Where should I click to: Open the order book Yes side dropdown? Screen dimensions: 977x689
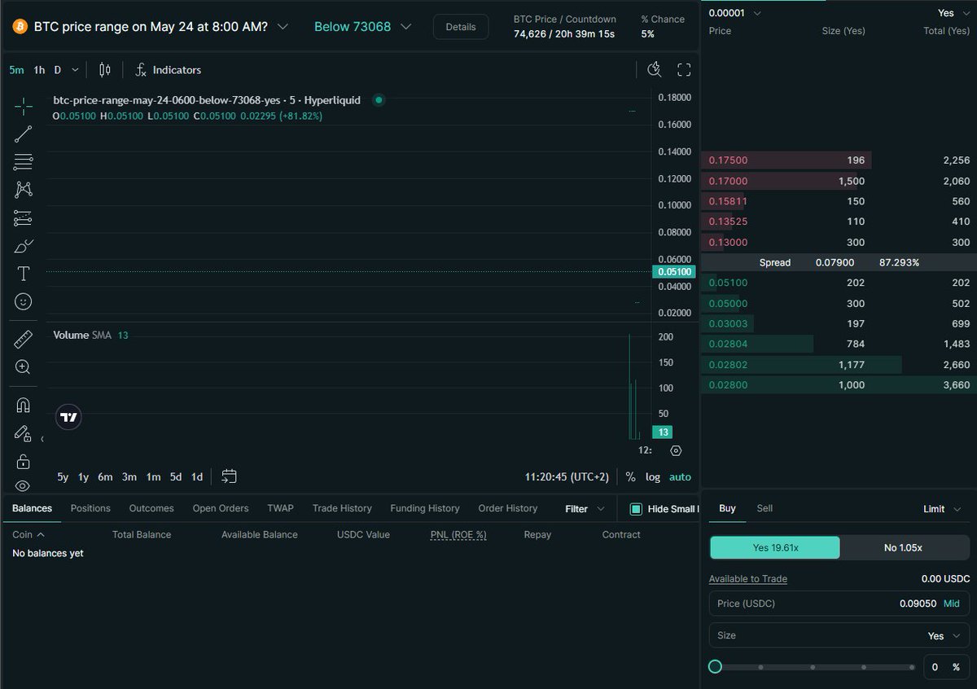[x=953, y=13]
